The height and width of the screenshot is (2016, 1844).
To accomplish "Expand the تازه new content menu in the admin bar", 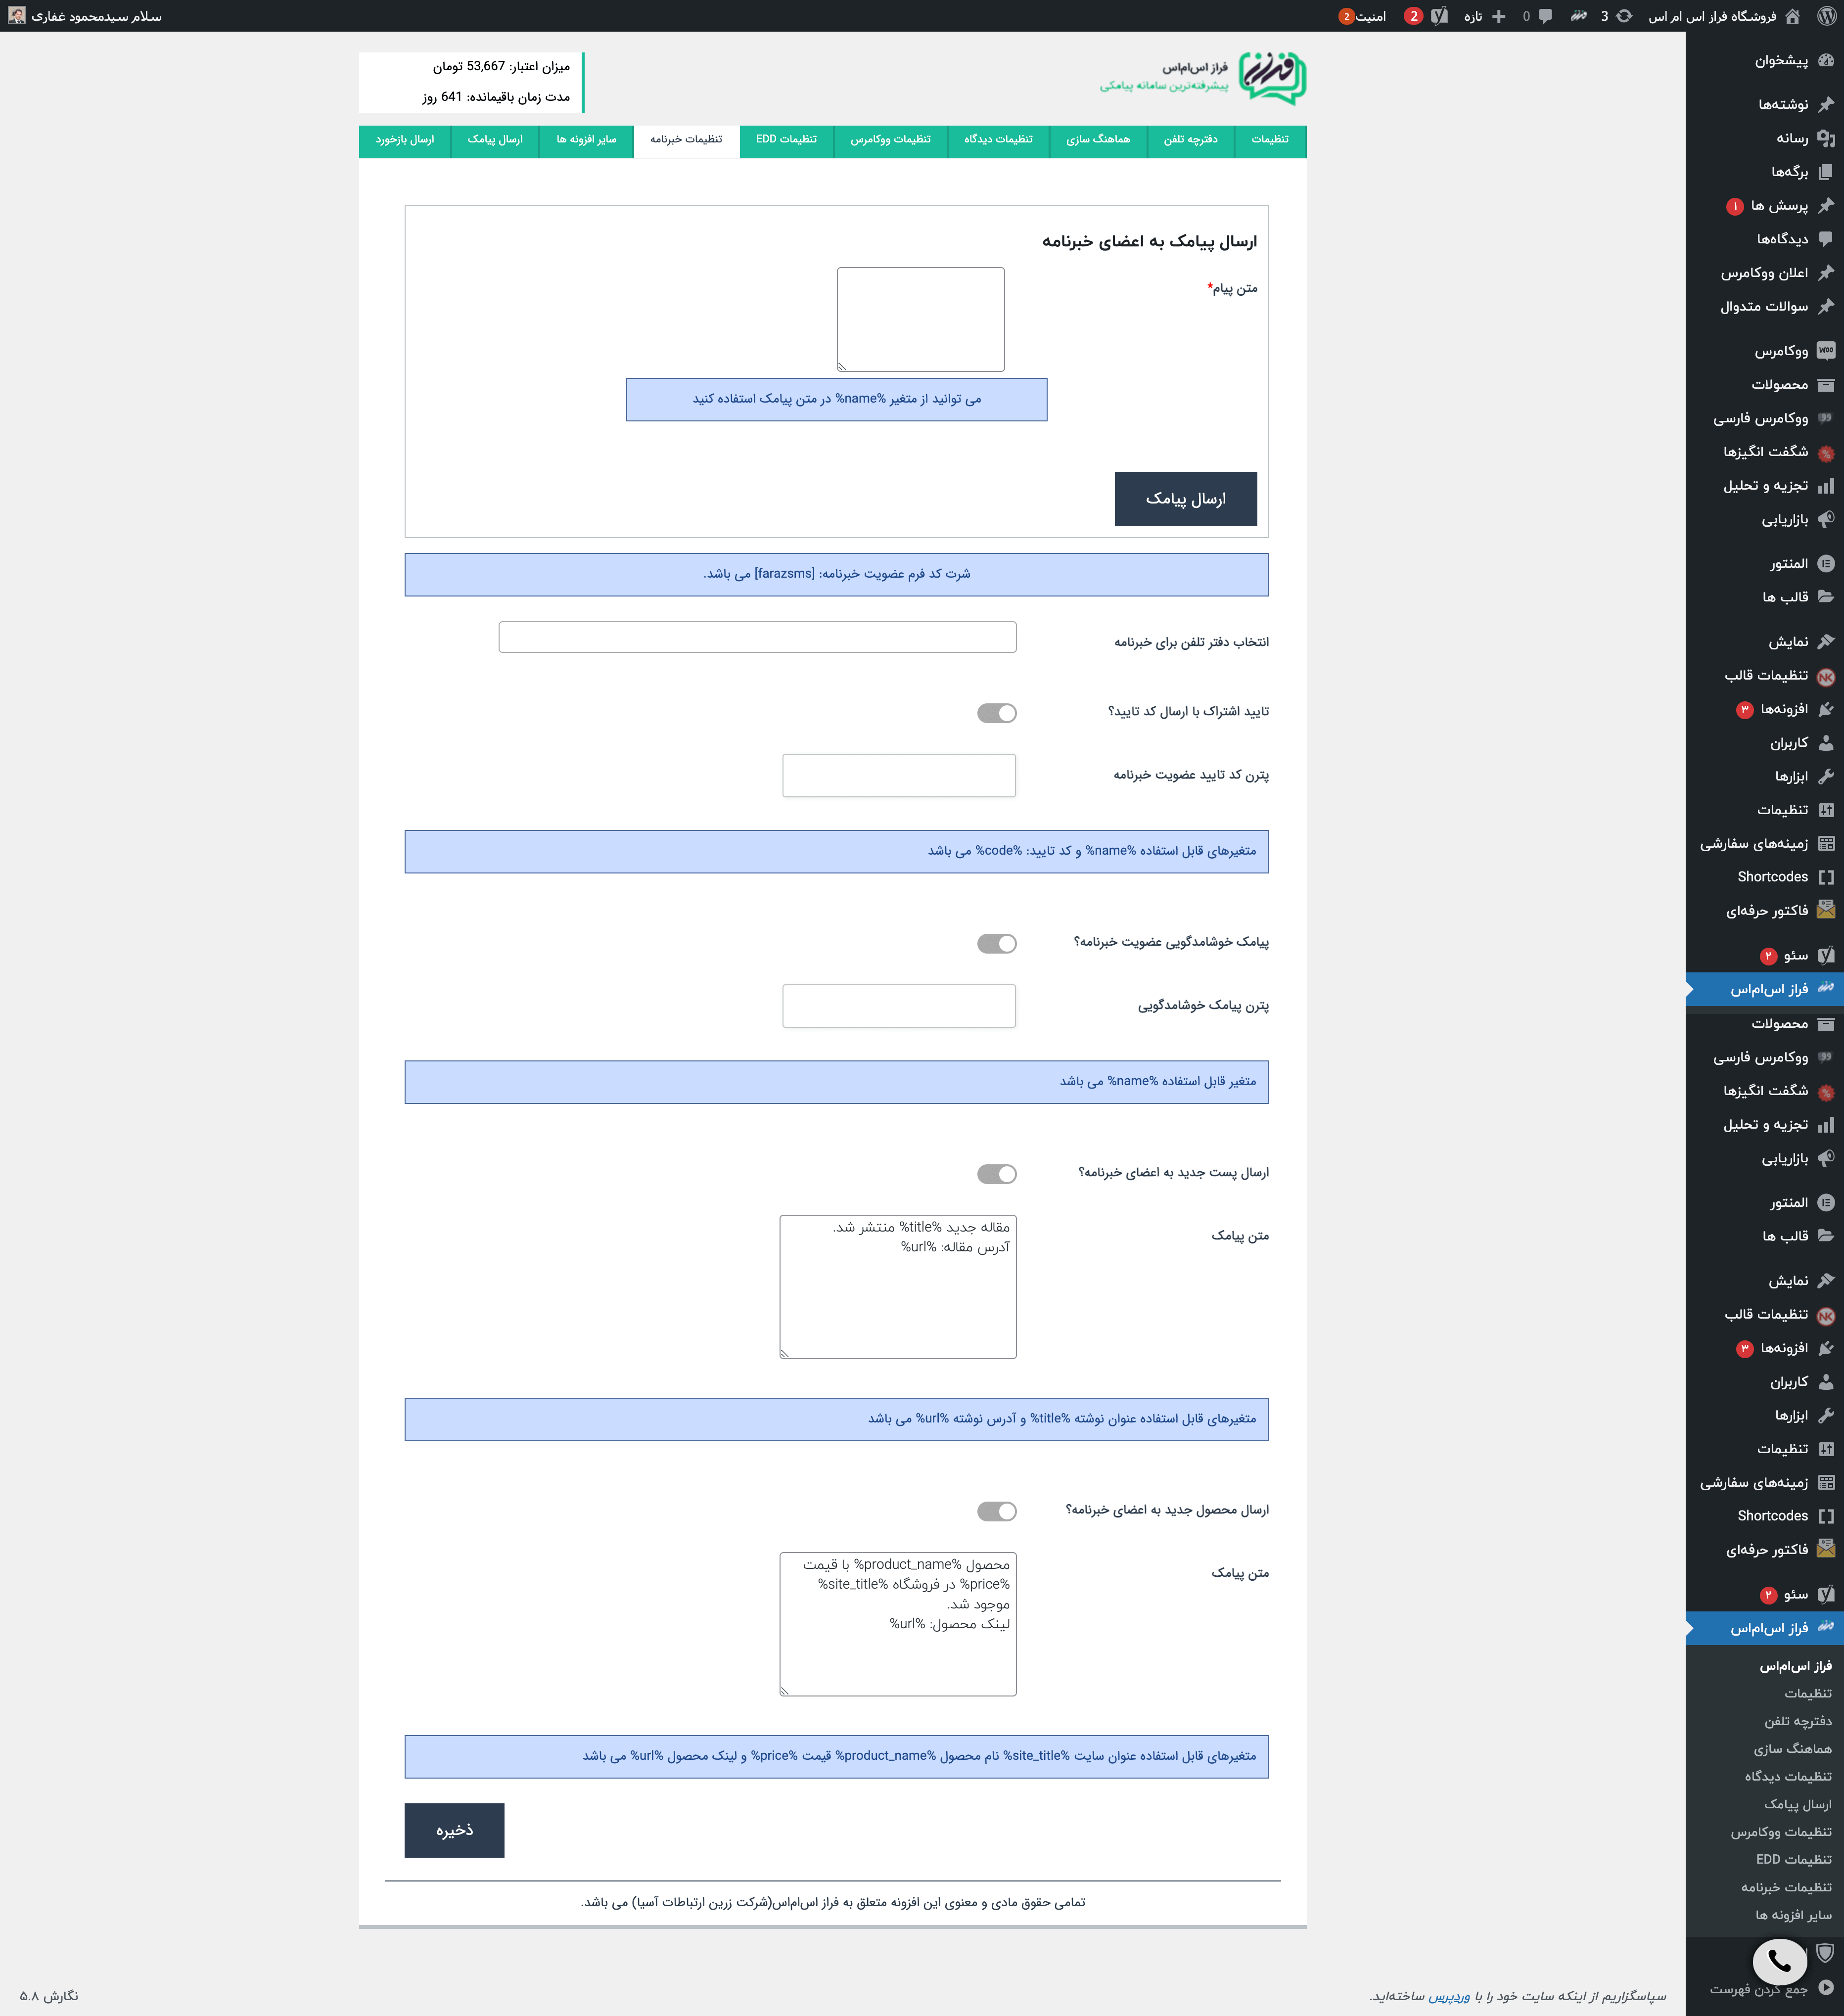I will [1485, 16].
